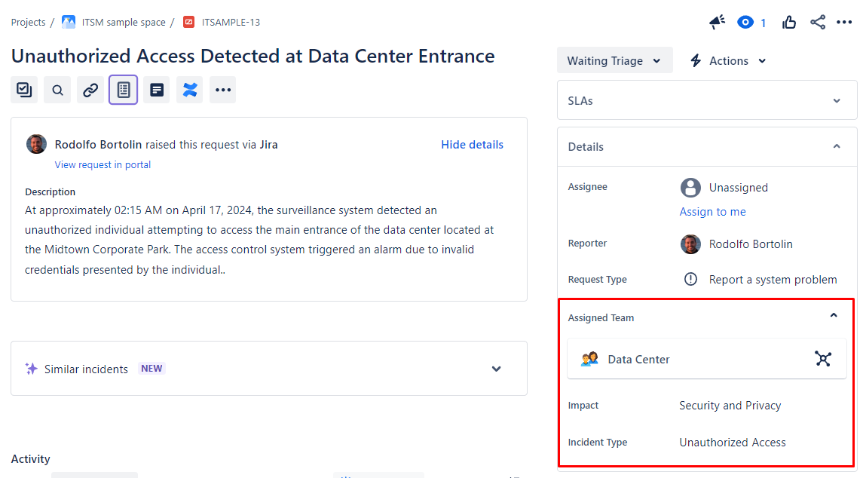Click the highlighted document page icon
863x478 pixels.
click(124, 90)
